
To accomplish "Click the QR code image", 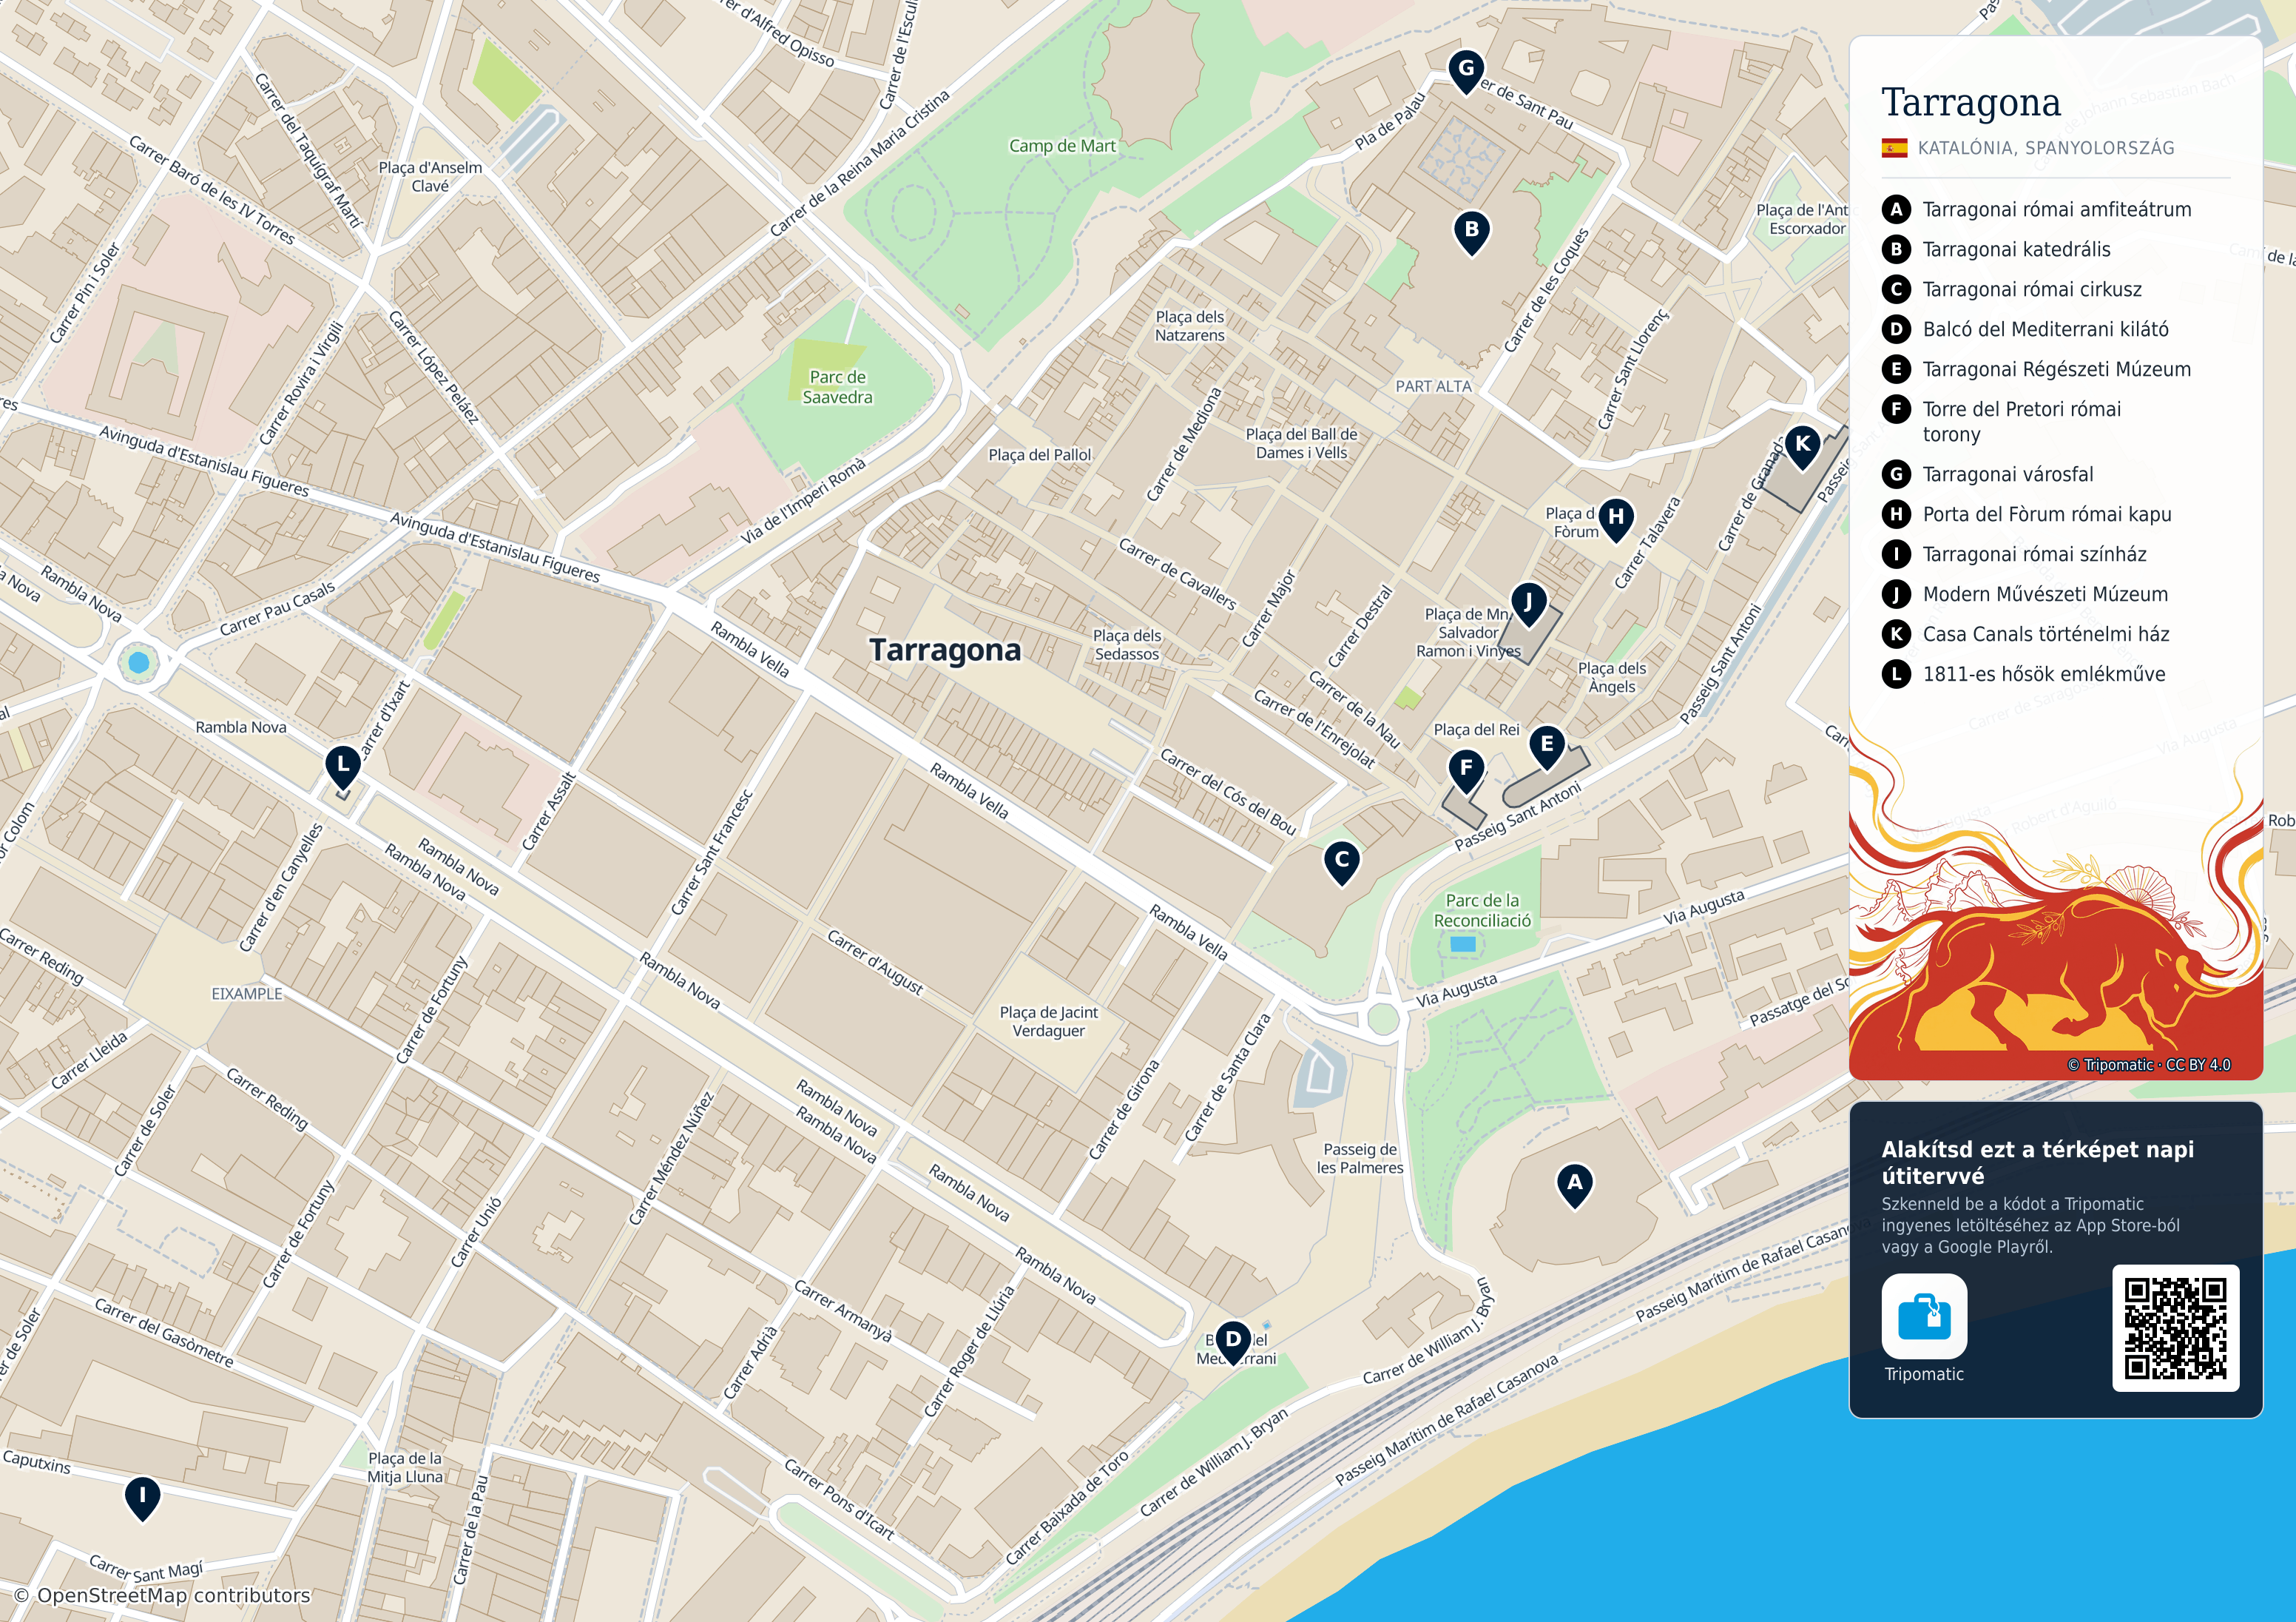I will point(2175,1327).
